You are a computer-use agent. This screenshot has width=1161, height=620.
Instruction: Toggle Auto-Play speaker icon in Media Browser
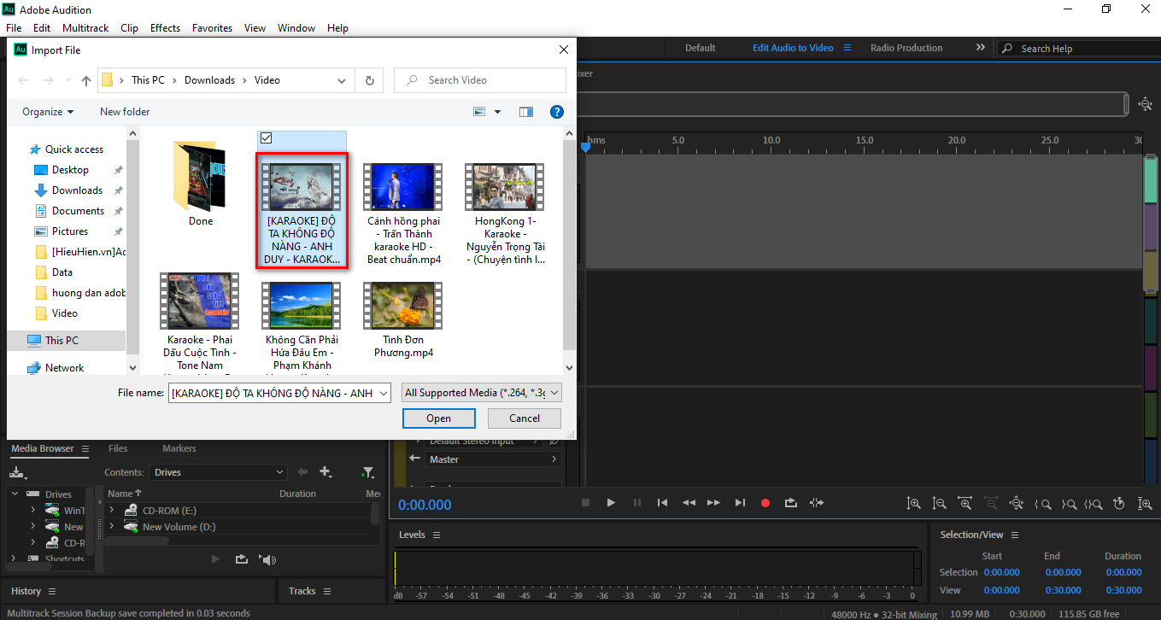coord(268,559)
